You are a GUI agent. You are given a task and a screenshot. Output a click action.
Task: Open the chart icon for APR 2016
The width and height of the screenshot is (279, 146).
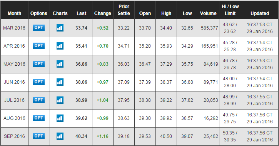click(x=60, y=46)
